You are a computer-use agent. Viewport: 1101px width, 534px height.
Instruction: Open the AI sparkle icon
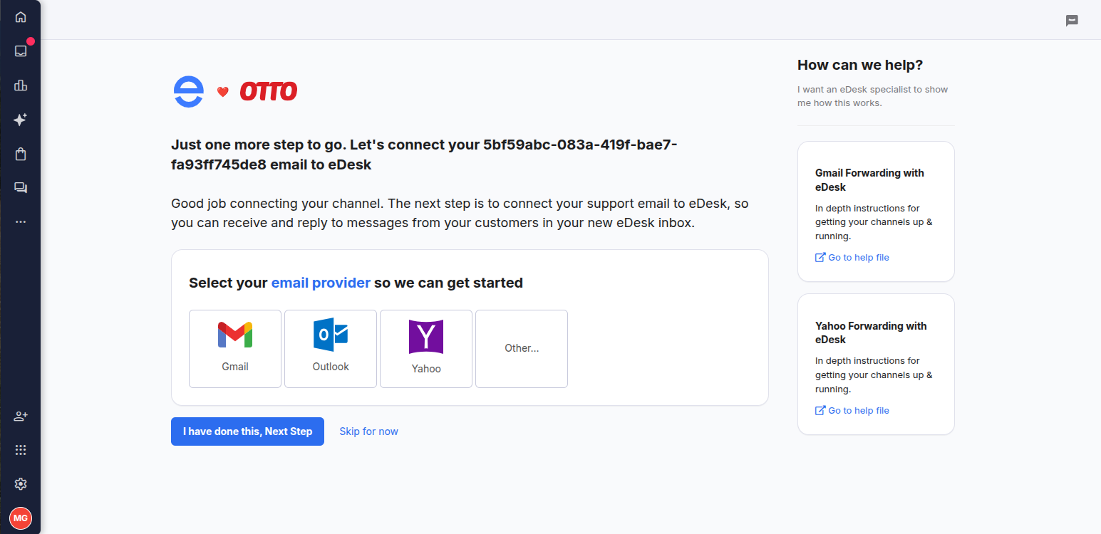(21, 120)
